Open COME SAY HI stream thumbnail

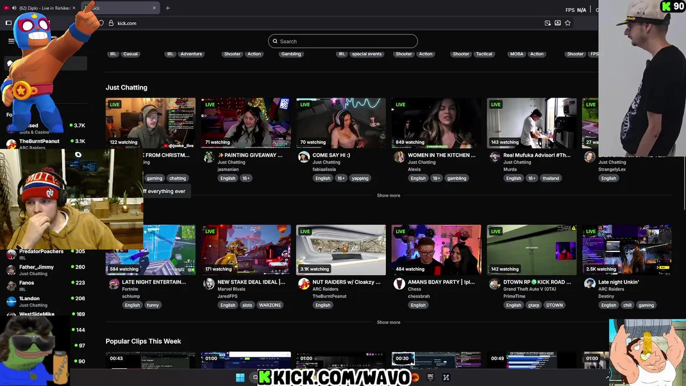(341, 123)
